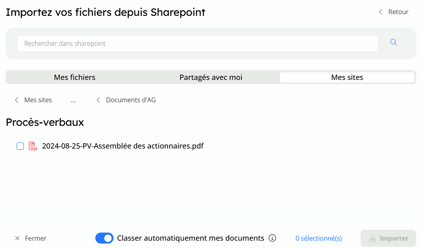Focus the Rechercher dans sharepoint search field

click(x=197, y=43)
